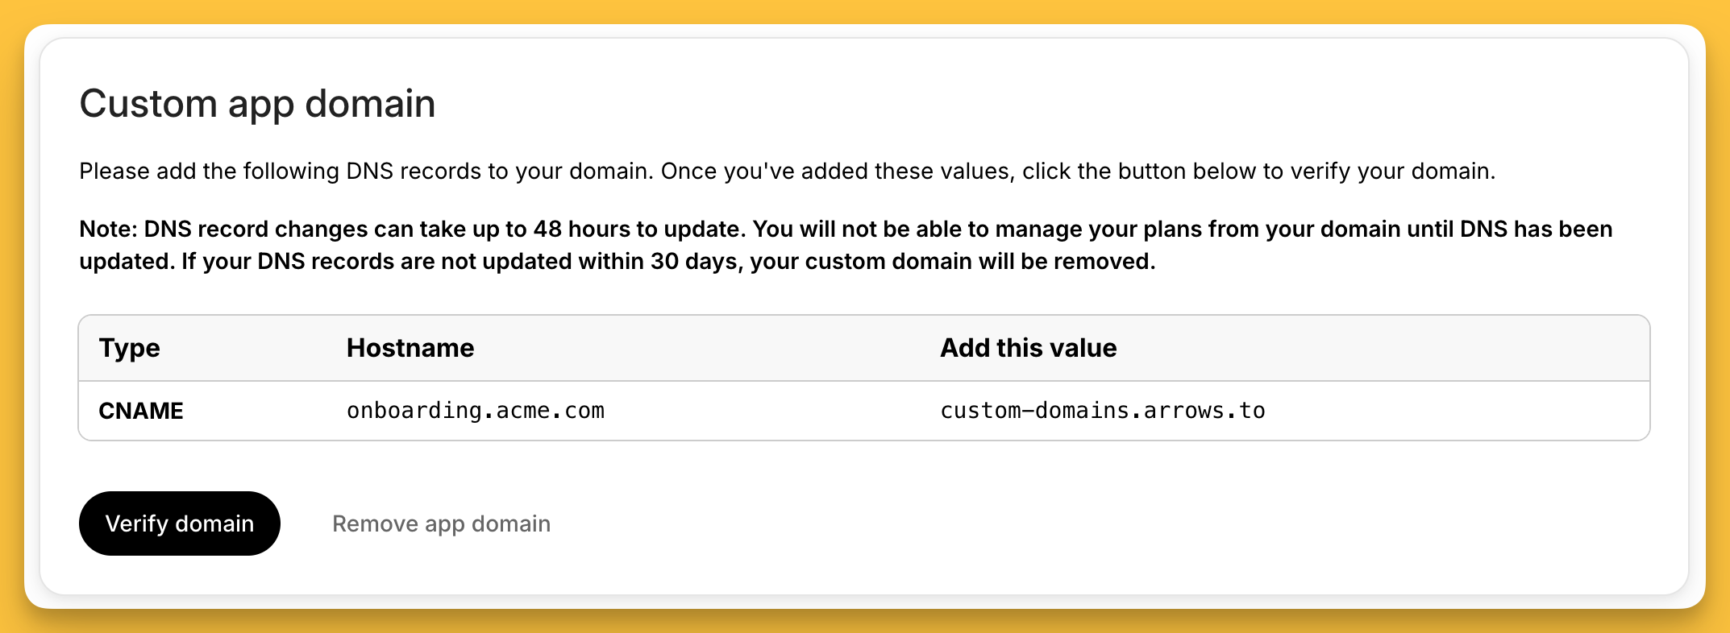The width and height of the screenshot is (1730, 633).
Task: Click the 'verify your domain' instruction text
Action: click(x=1391, y=172)
